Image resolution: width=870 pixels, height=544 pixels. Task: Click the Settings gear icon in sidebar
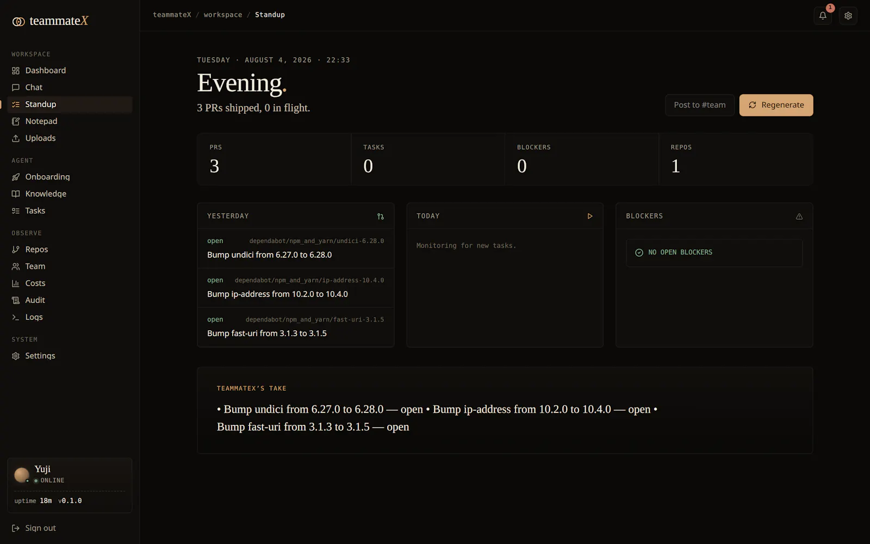click(16, 356)
